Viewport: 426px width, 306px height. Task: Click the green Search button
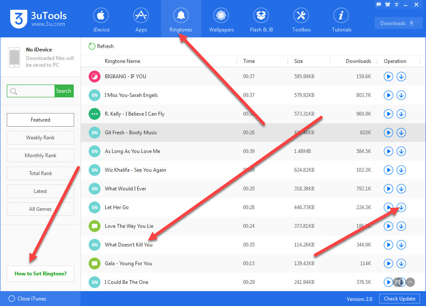coord(64,91)
